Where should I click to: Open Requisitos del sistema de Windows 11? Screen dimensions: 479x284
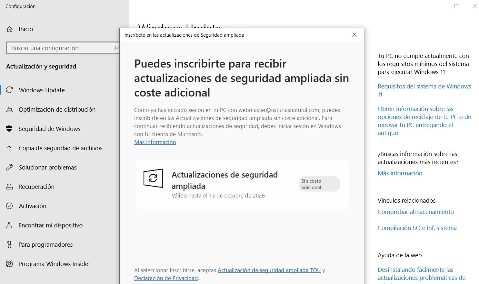(424, 87)
